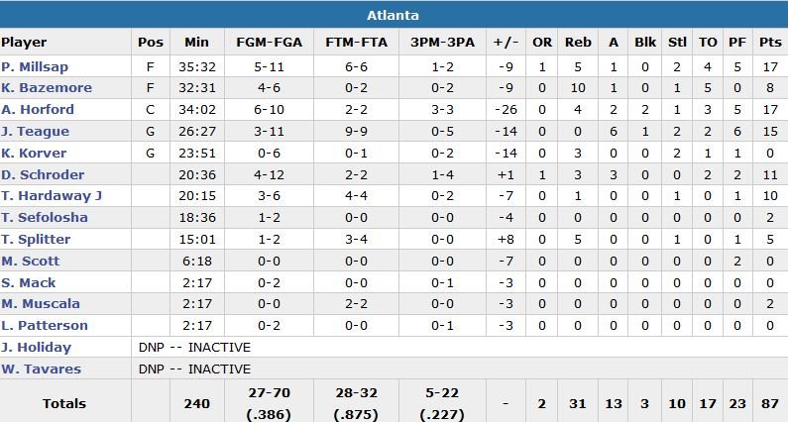Click M. Muscala player link
Viewport: 788px width, 422px height.
(41, 304)
